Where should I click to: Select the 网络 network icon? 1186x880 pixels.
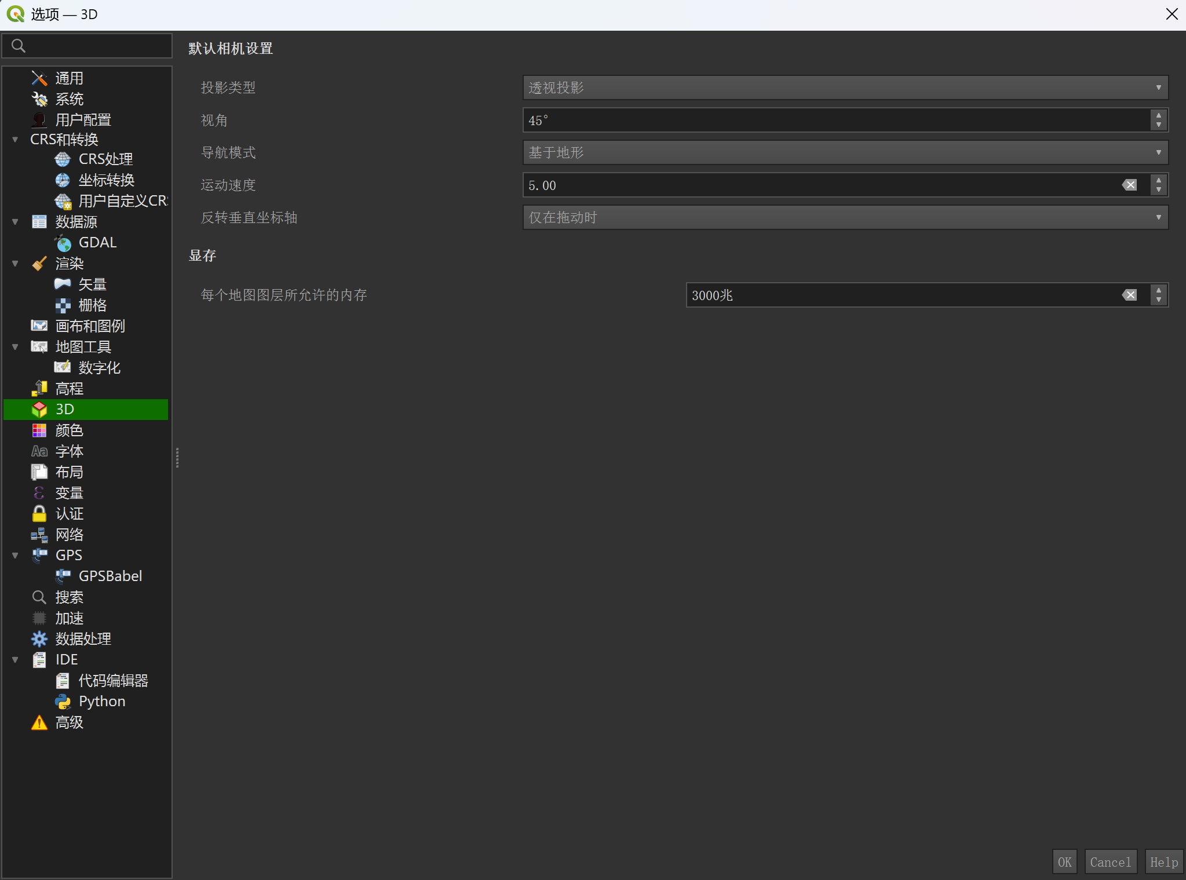(39, 535)
